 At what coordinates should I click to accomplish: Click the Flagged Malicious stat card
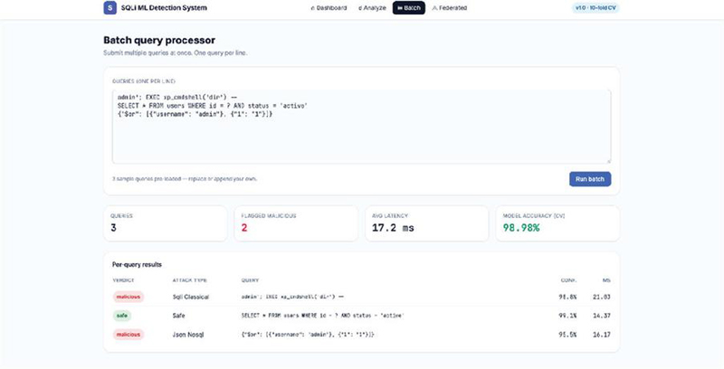click(296, 223)
